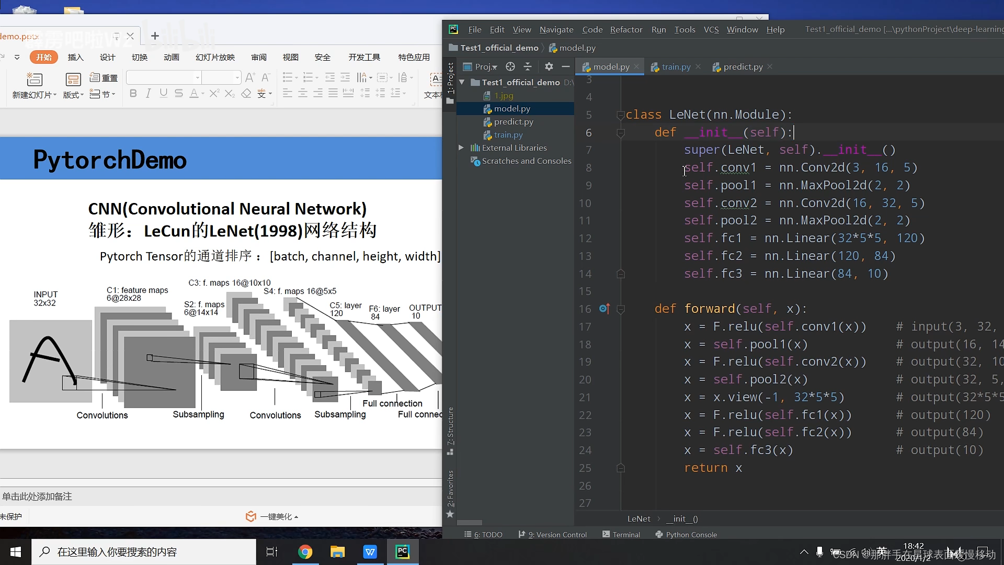Open the Insert (插入) ribbon tab
Screen dimensions: 1004x565
[x=76, y=57]
